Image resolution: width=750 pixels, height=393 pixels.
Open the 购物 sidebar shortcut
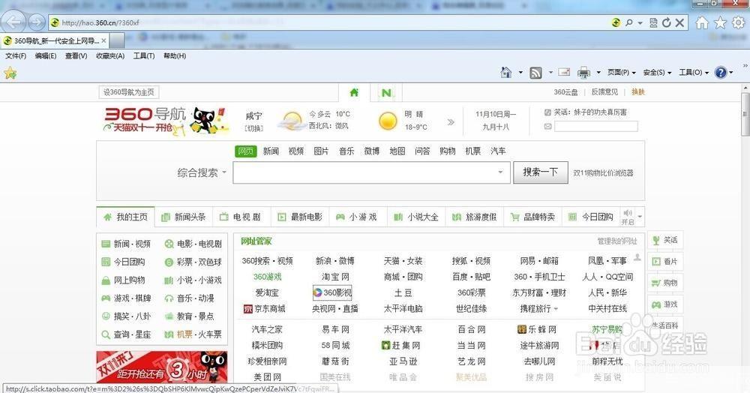pos(665,283)
